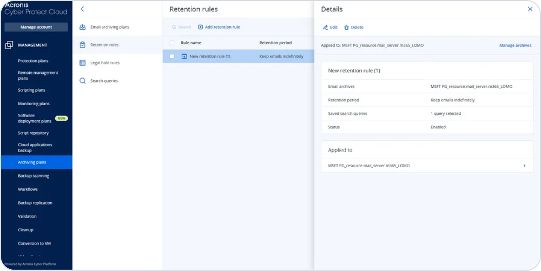Viewport: 541px width, 271px height.
Task: Close the Details panel
Action: click(530, 9)
